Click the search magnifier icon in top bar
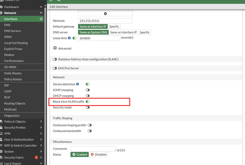Image resolution: width=245 pixels, height=165 pixels. (x=59, y=1)
